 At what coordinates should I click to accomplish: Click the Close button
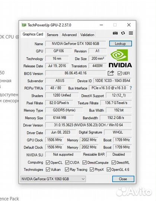[x=123, y=179]
